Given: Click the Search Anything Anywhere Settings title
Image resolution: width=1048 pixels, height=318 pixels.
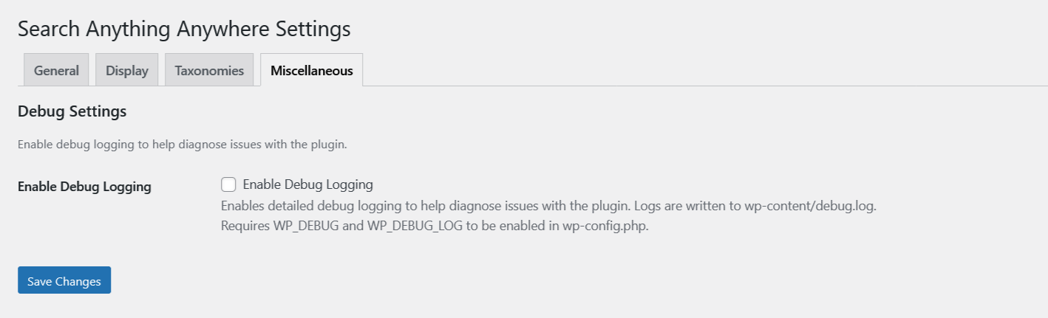Looking at the screenshot, I should tap(184, 30).
